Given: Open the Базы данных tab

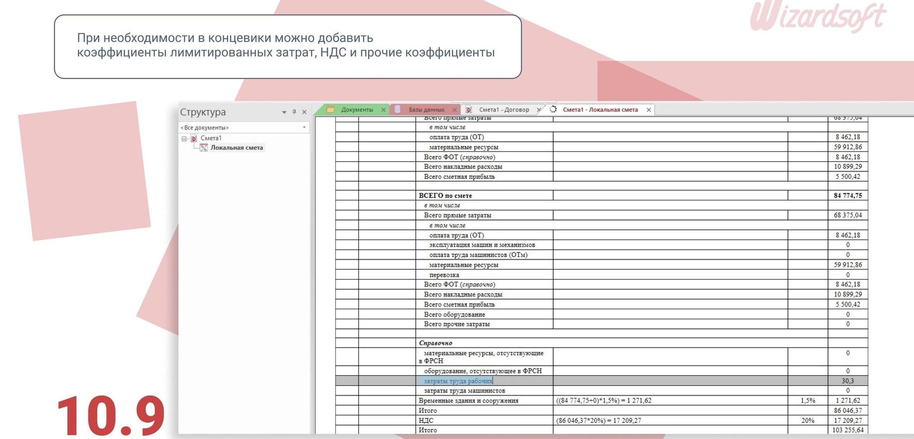Looking at the screenshot, I should coord(426,110).
